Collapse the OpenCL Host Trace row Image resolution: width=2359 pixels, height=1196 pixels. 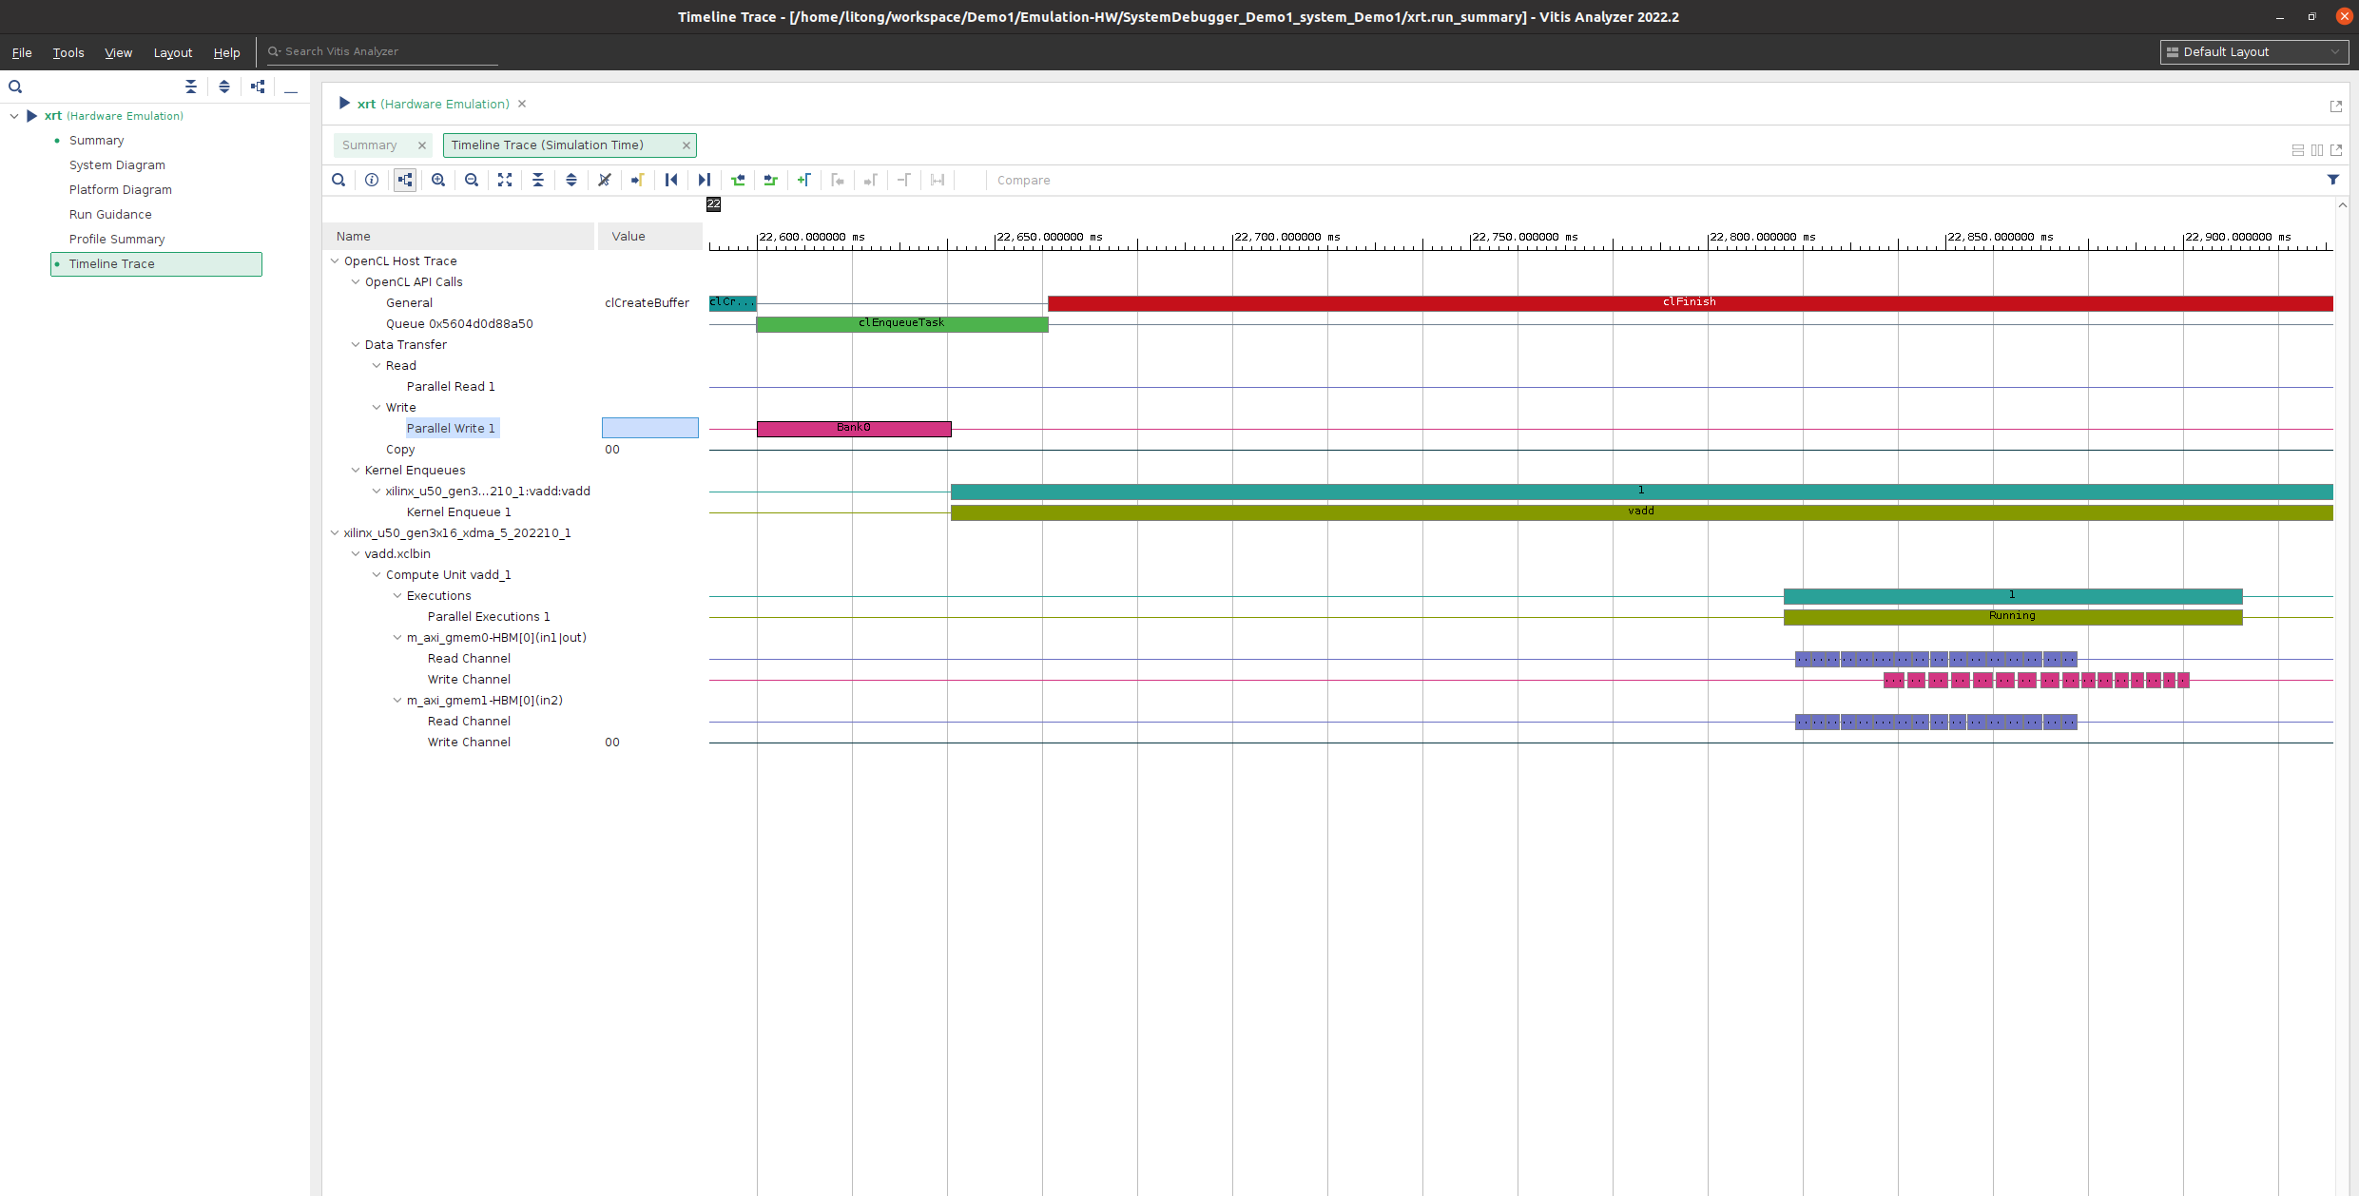tap(335, 261)
